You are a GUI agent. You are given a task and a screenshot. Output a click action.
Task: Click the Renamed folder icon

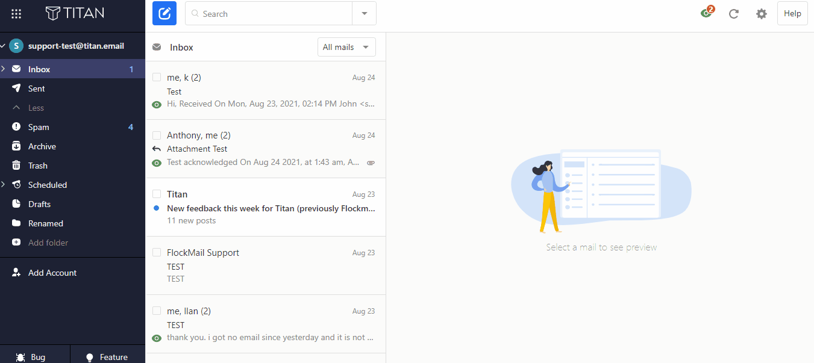coord(16,223)
